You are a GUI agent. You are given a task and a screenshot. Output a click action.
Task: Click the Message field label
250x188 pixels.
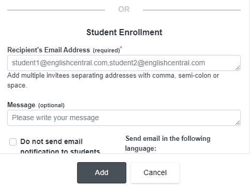pyautogui.click(x=21, y=105)
